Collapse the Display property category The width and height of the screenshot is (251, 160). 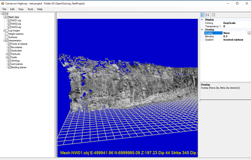click(x=202, y=20)
